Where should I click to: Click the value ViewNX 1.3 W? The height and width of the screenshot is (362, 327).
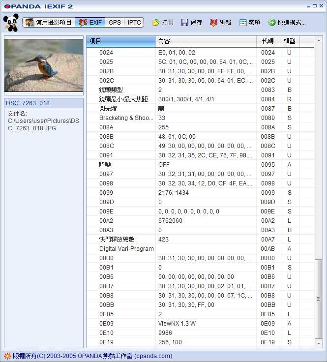(177, 324)
